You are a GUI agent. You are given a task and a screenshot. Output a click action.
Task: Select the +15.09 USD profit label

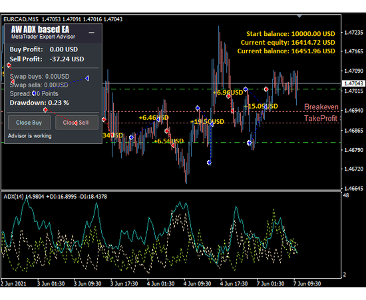click(x=261, y=107)
